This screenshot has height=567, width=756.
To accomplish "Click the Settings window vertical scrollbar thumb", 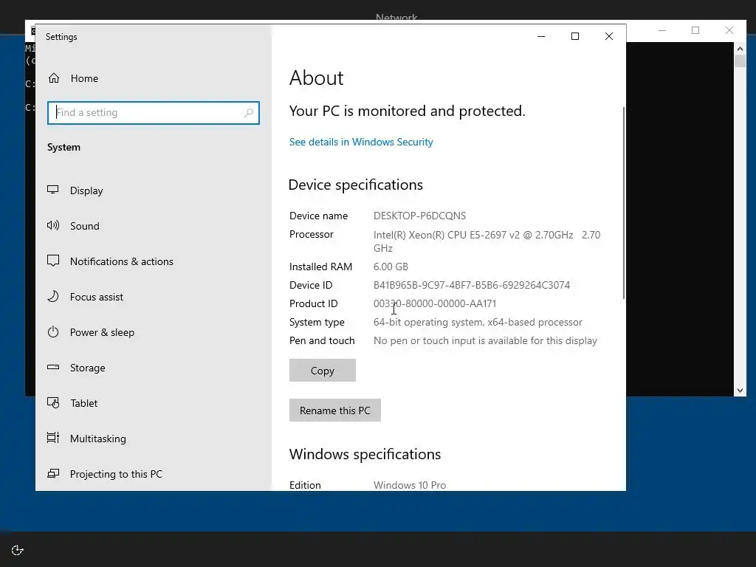I will (624, 202).
